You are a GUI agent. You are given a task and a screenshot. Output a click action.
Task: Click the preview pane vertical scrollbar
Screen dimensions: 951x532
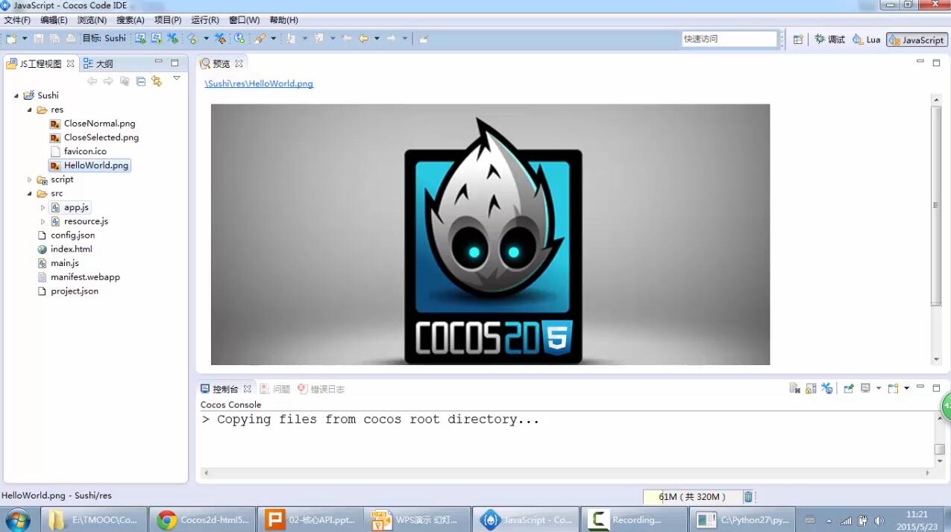point(936,205)
